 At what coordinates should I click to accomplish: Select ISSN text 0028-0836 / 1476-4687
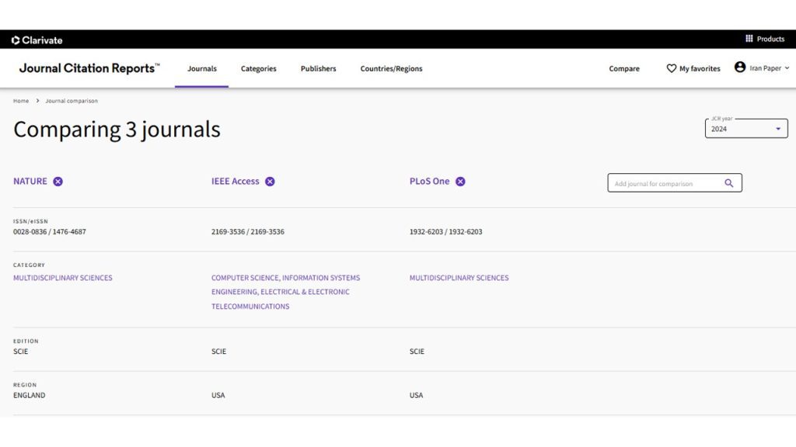click(50, 231)
